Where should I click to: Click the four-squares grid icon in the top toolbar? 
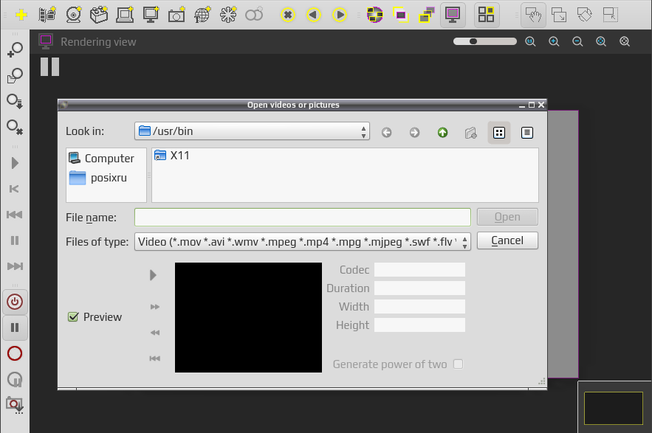(x=486, y=15)
